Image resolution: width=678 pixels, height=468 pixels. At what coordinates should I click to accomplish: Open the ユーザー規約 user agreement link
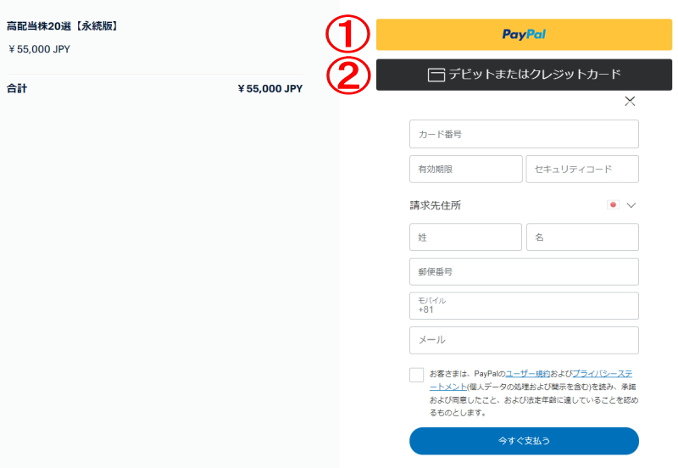[527, 374]
